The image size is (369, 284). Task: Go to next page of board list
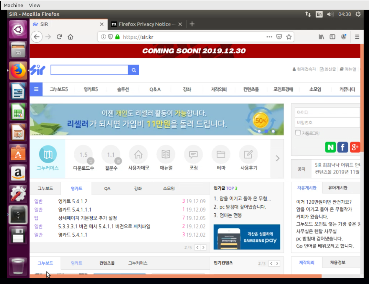(x=203, y=247)
